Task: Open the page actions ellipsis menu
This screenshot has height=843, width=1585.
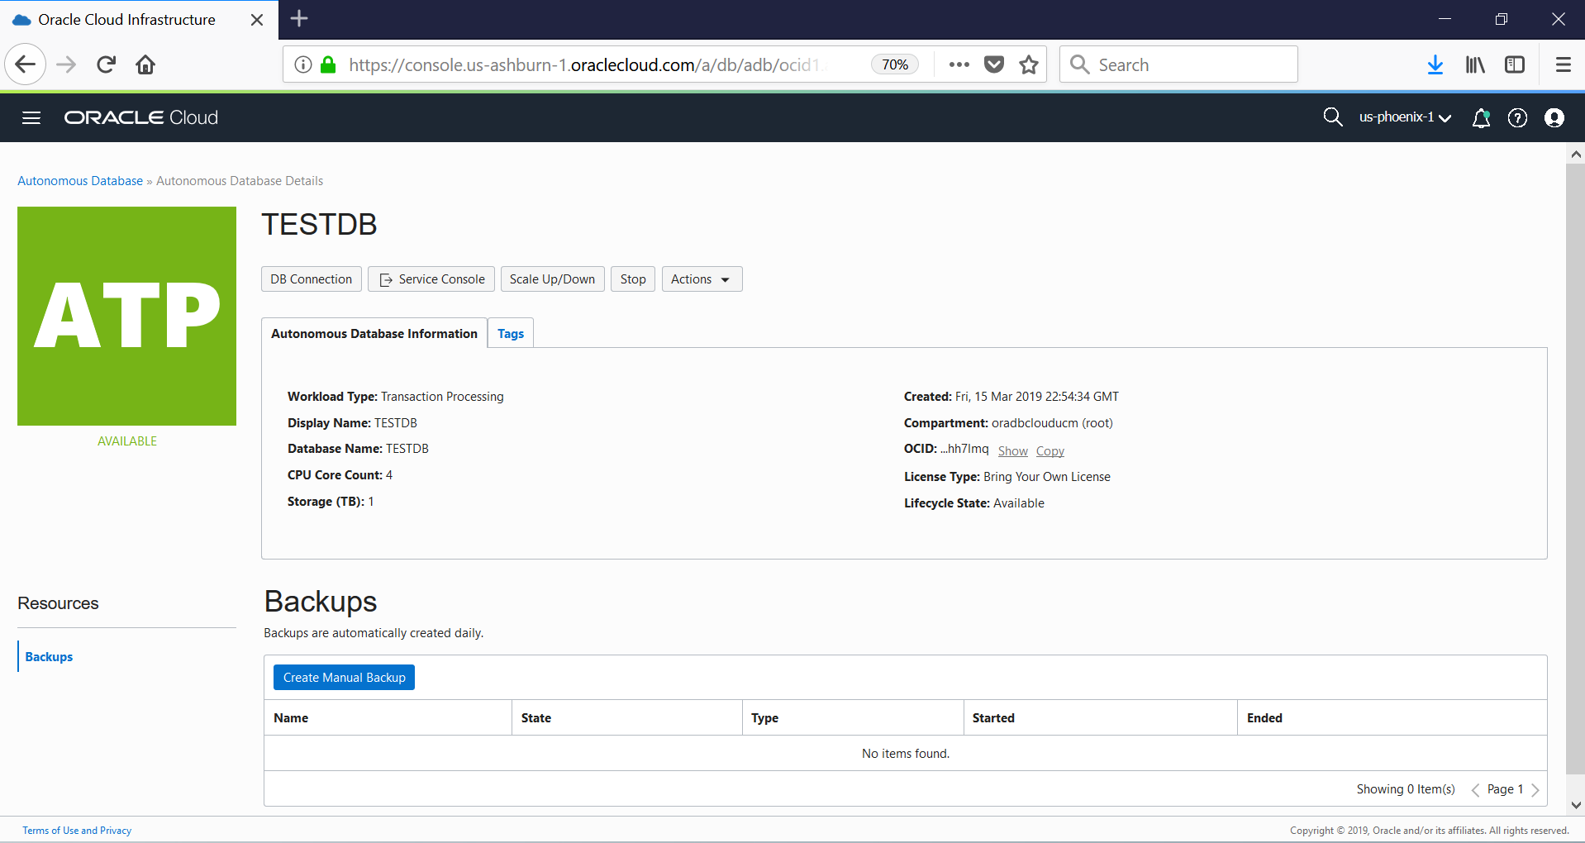Action: [959, 64]
